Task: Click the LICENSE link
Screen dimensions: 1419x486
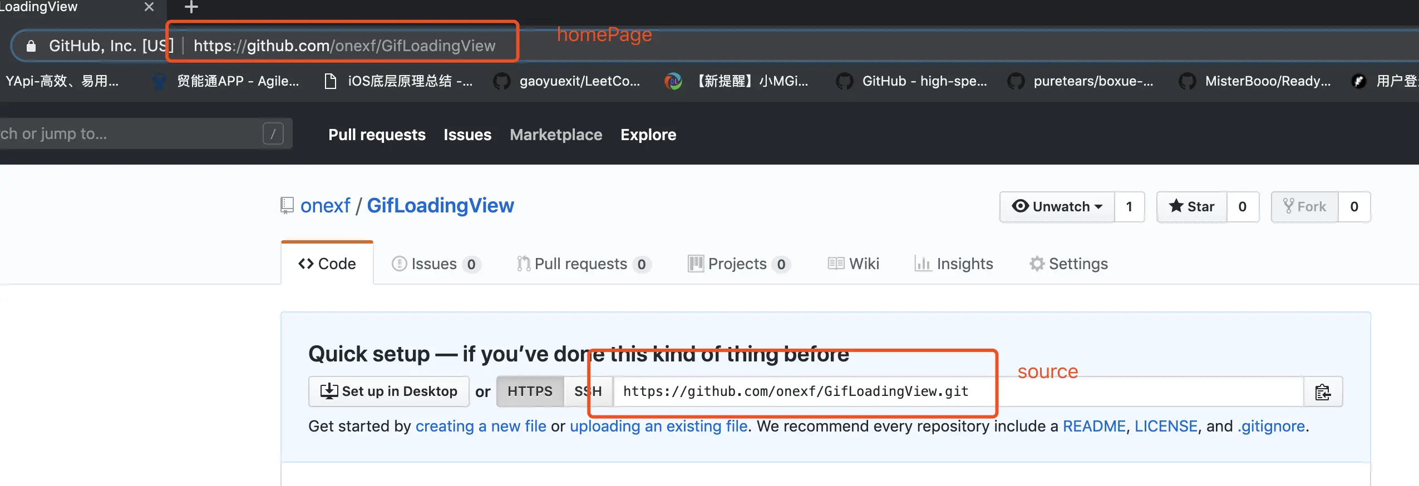Action: (1166, 426)
